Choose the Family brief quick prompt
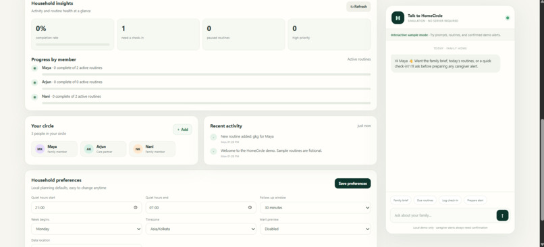This screenshot has width=544, height=247. pos(401,200)
